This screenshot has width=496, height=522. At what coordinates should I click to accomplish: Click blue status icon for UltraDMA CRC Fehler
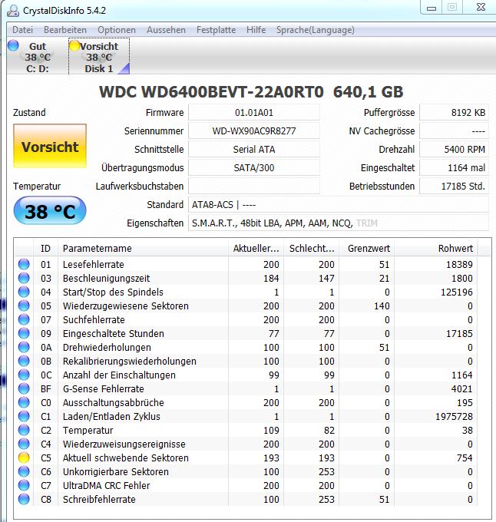[24, 485]
